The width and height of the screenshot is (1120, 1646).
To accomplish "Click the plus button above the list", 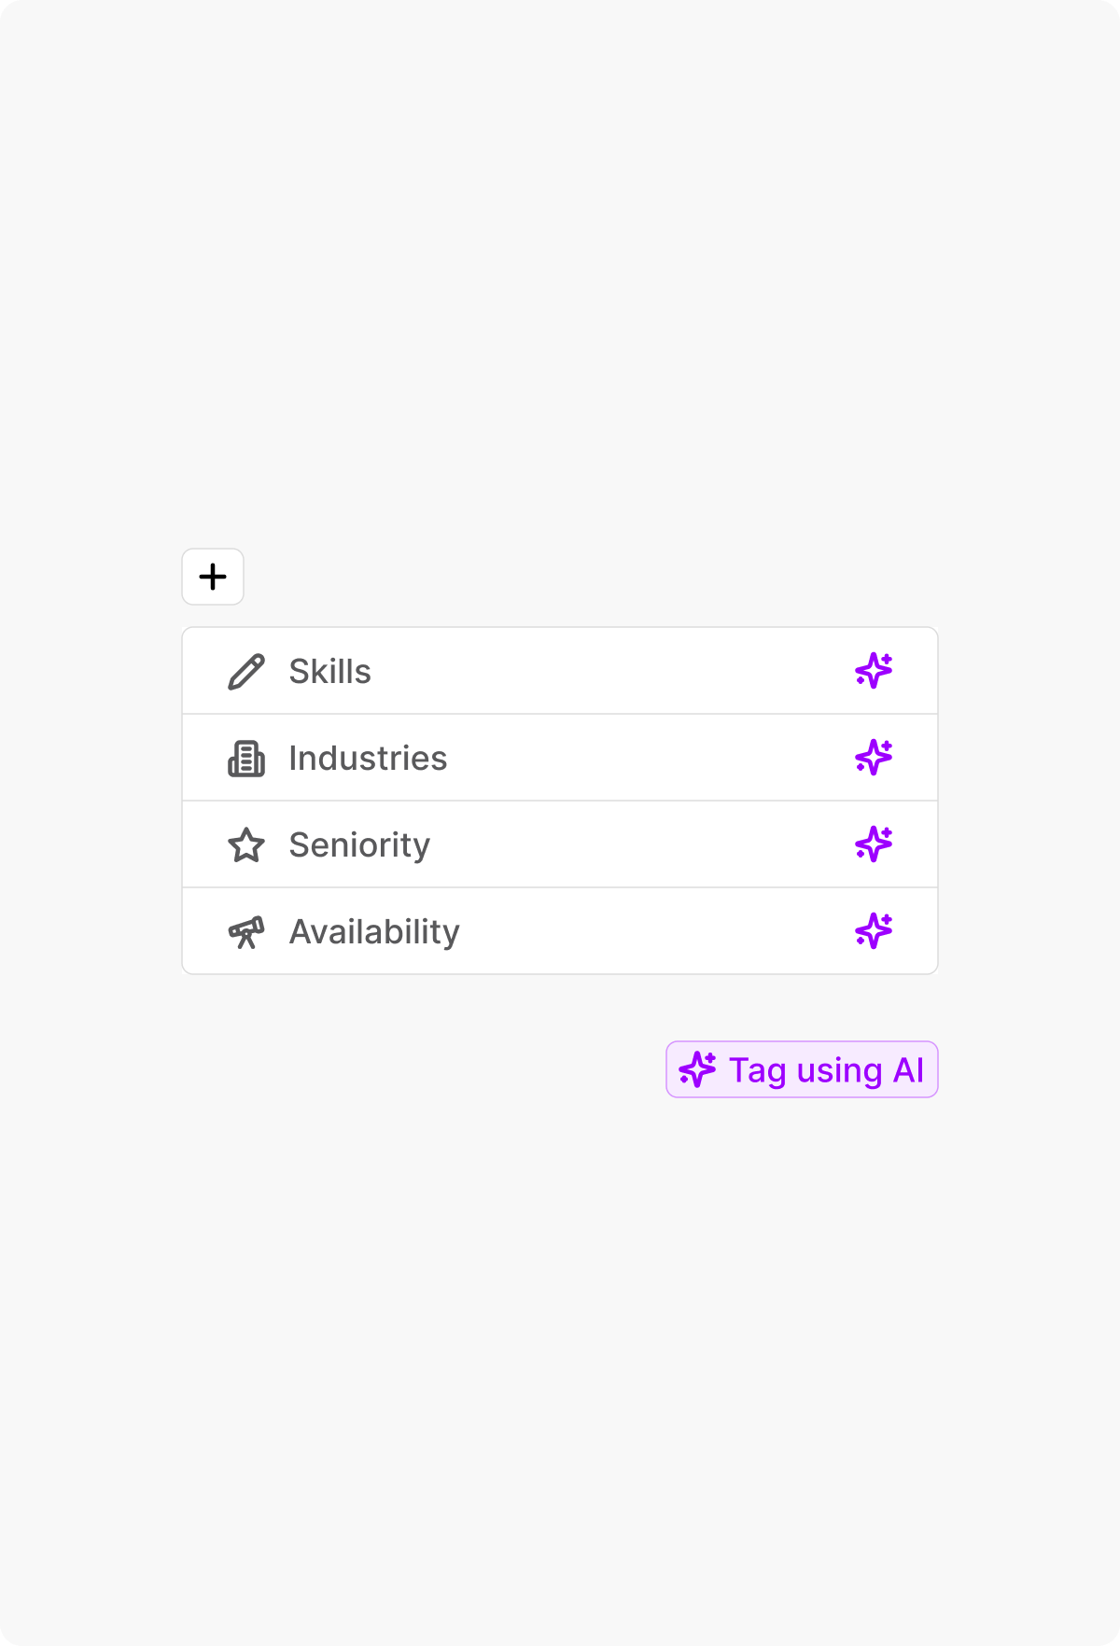I will (212, 577).
